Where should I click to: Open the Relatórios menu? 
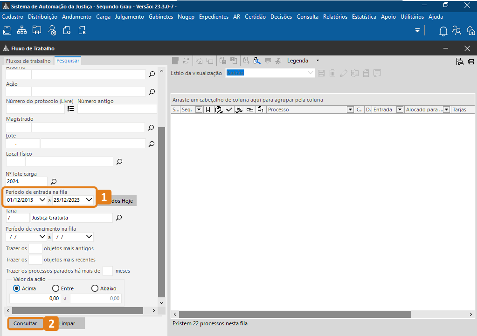[x=335, y=17]
